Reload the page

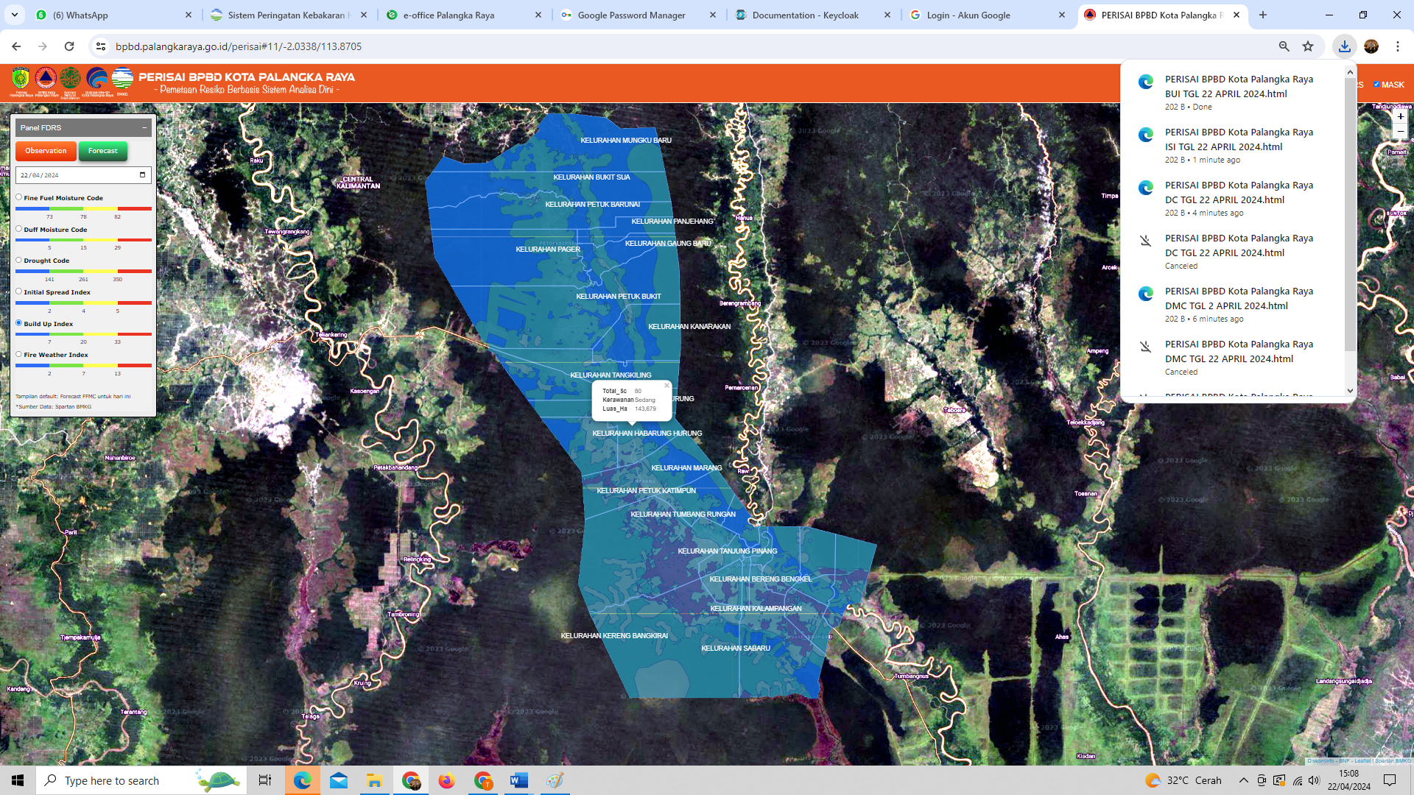coord(69,46)
